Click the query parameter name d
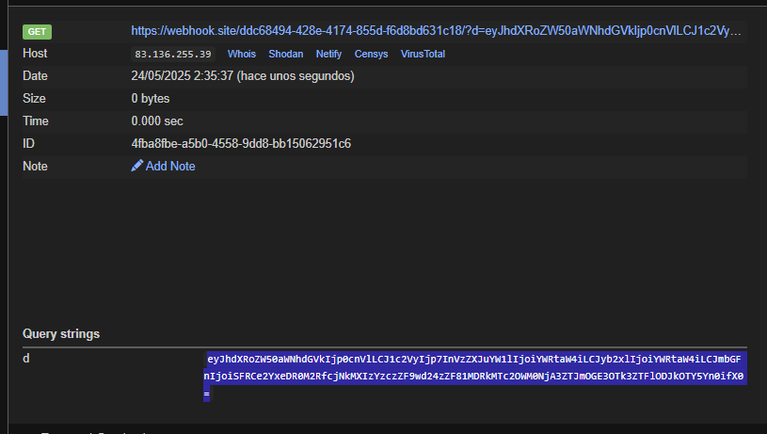This screenshot has height=434, width=767. pos(26,358)
